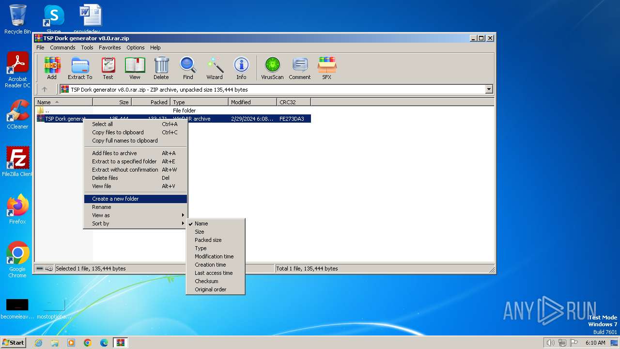Click the Modified column header

pyautogui.click(x=252, y=102)
